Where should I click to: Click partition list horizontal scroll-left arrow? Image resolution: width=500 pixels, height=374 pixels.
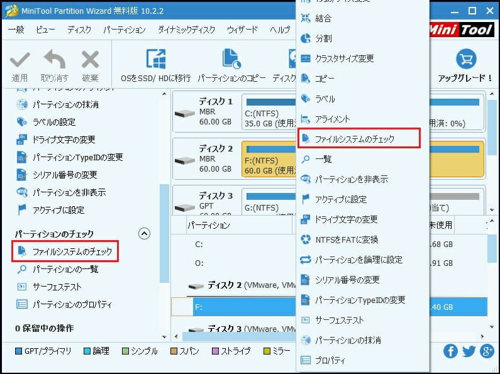(x=176, y=336)
